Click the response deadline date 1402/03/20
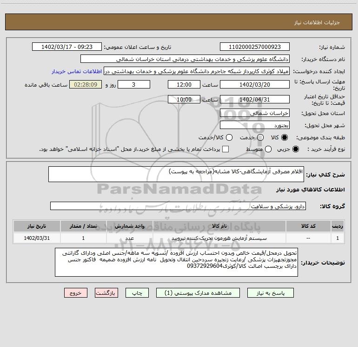 255,85
